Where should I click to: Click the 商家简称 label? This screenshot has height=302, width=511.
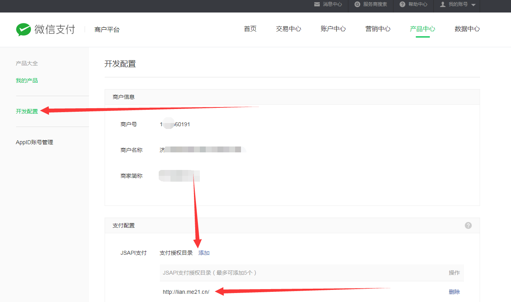pyautogui.click(x=132, y=176)
